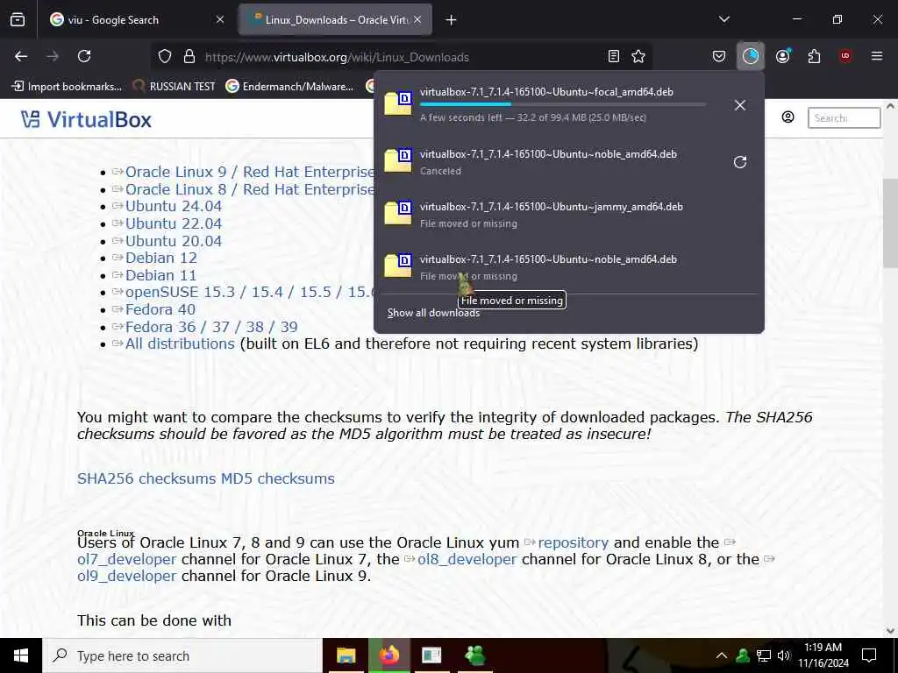Open the ol7_developer channel link
898x673 pixels.
tap(126, 559)
